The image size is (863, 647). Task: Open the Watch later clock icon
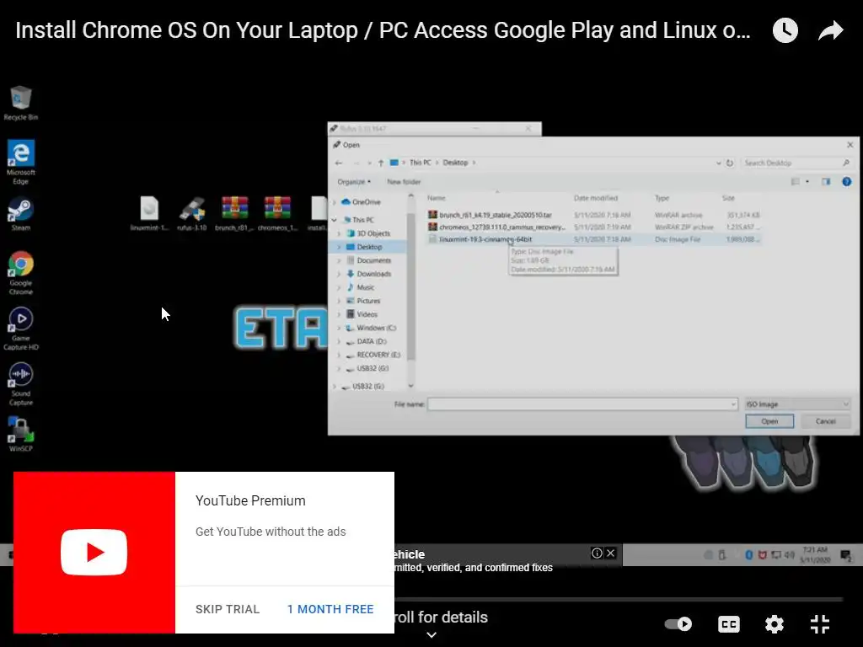tap(785, 30)
